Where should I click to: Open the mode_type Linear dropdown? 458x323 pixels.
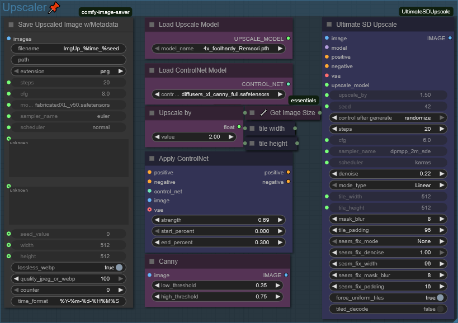(x=388, y=186)
